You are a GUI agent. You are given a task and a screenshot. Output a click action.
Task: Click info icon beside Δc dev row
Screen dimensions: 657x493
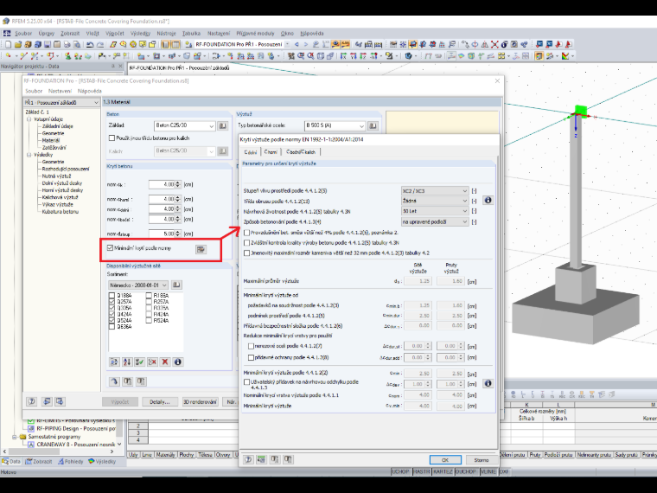click(488, 383)
